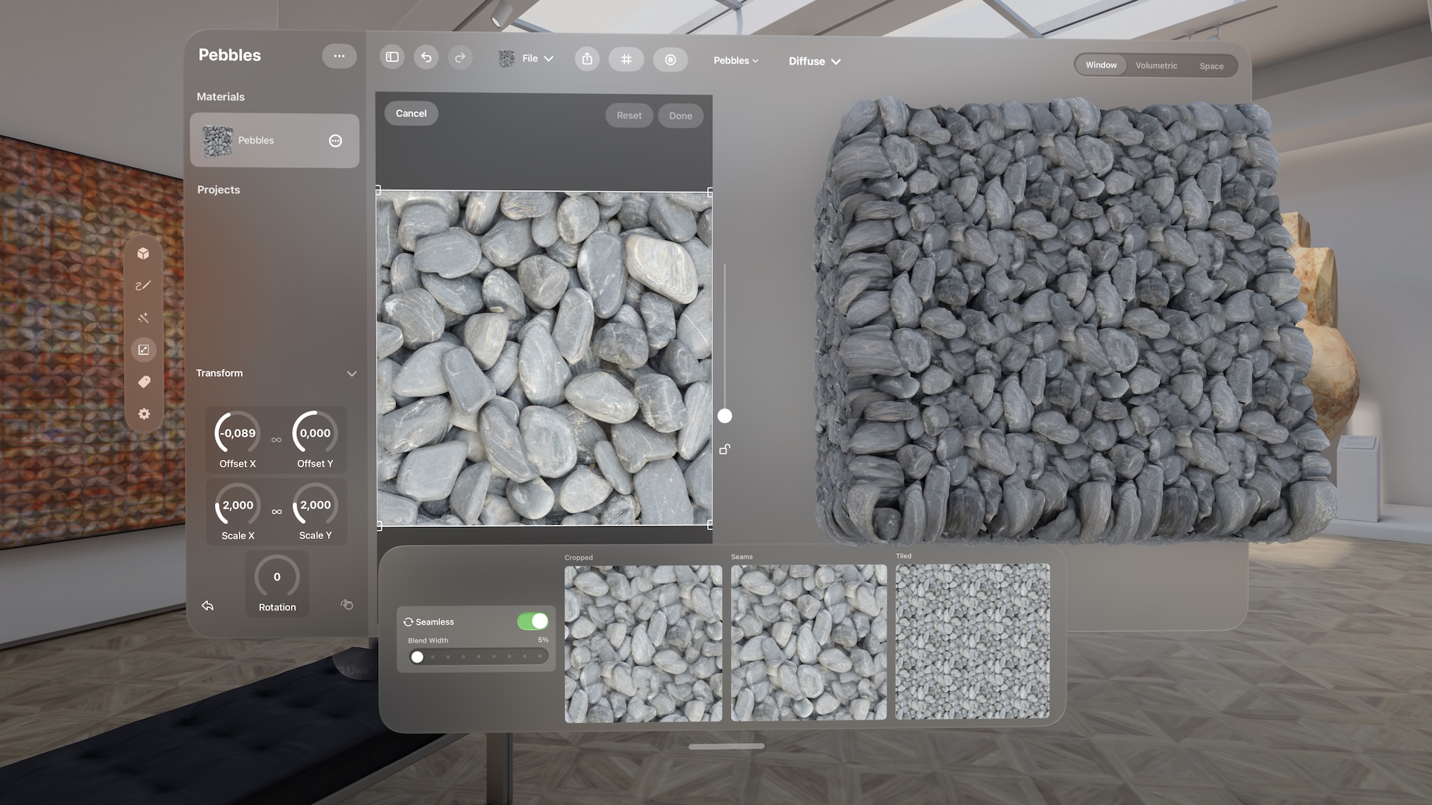1432x805 pixels.
Task: Select the 3D object tool in left toolbar
Action: coord(144,254)
